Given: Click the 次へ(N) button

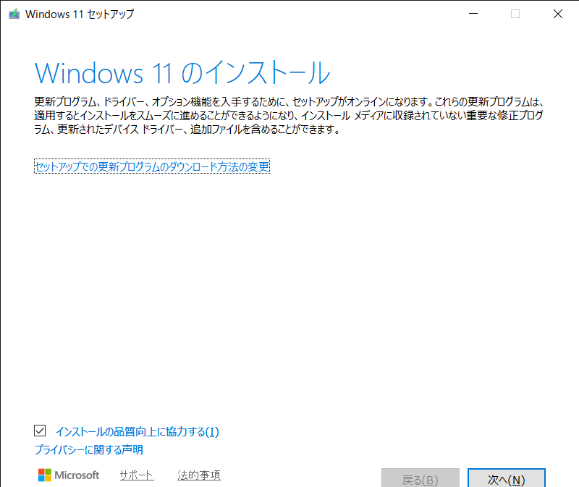Looking at the screenshot, I should click(x=506, y=478).
